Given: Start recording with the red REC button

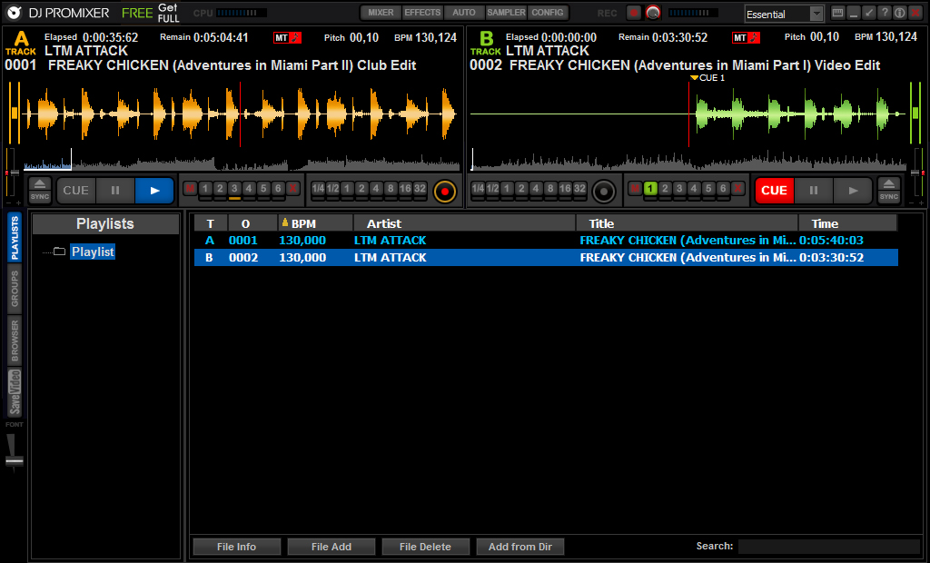Looking at the screenshot, I should click(x=634, y=13).
